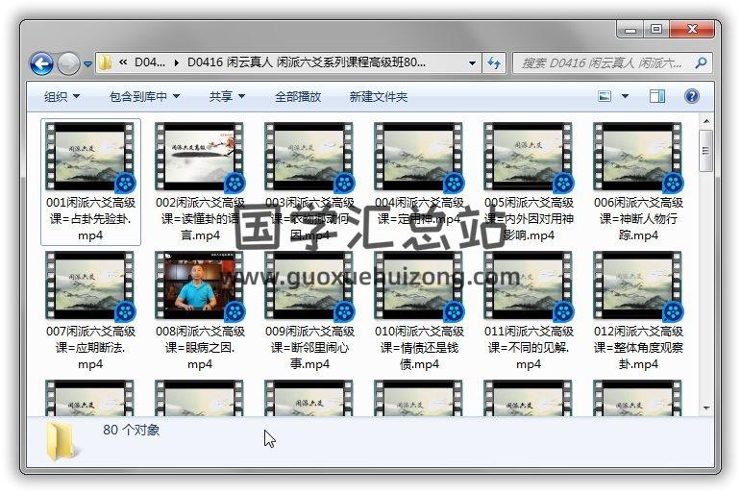Open the Help question mark icon

click(690, 96)
